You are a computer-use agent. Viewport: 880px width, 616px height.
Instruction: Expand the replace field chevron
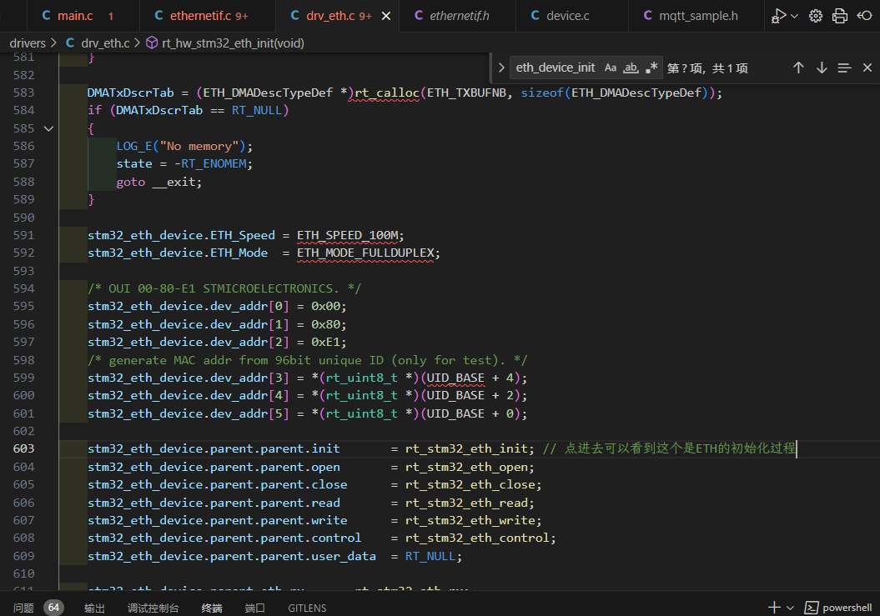point(501,68)
